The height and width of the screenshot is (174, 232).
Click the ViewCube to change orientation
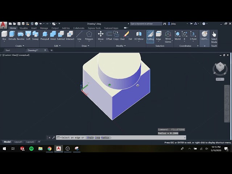click(x=220, y=67)
